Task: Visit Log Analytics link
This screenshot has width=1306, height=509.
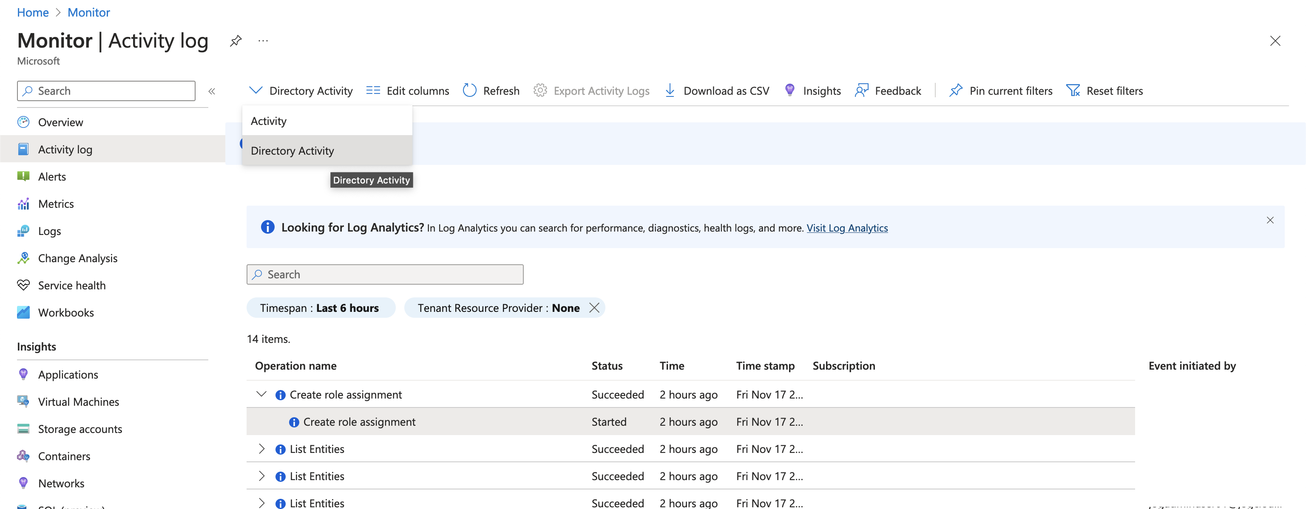Action: click(847, 228)
